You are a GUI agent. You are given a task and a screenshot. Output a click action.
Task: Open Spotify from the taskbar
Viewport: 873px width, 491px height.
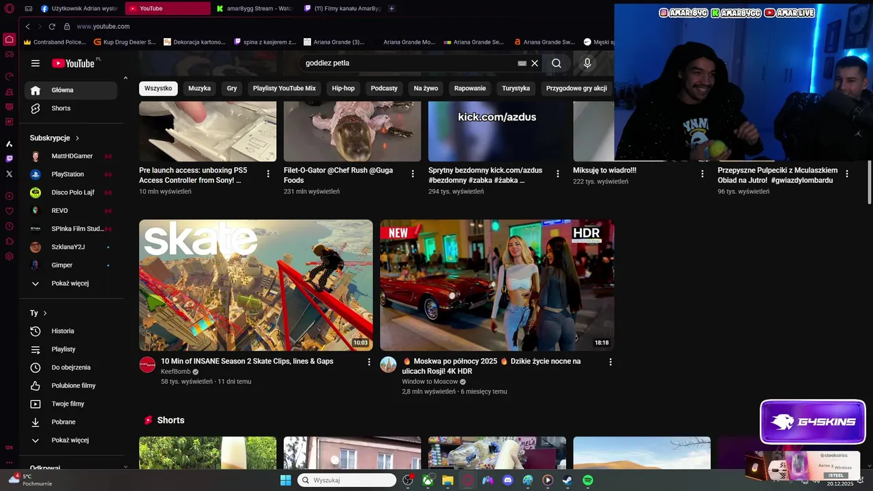coord(588,480)
